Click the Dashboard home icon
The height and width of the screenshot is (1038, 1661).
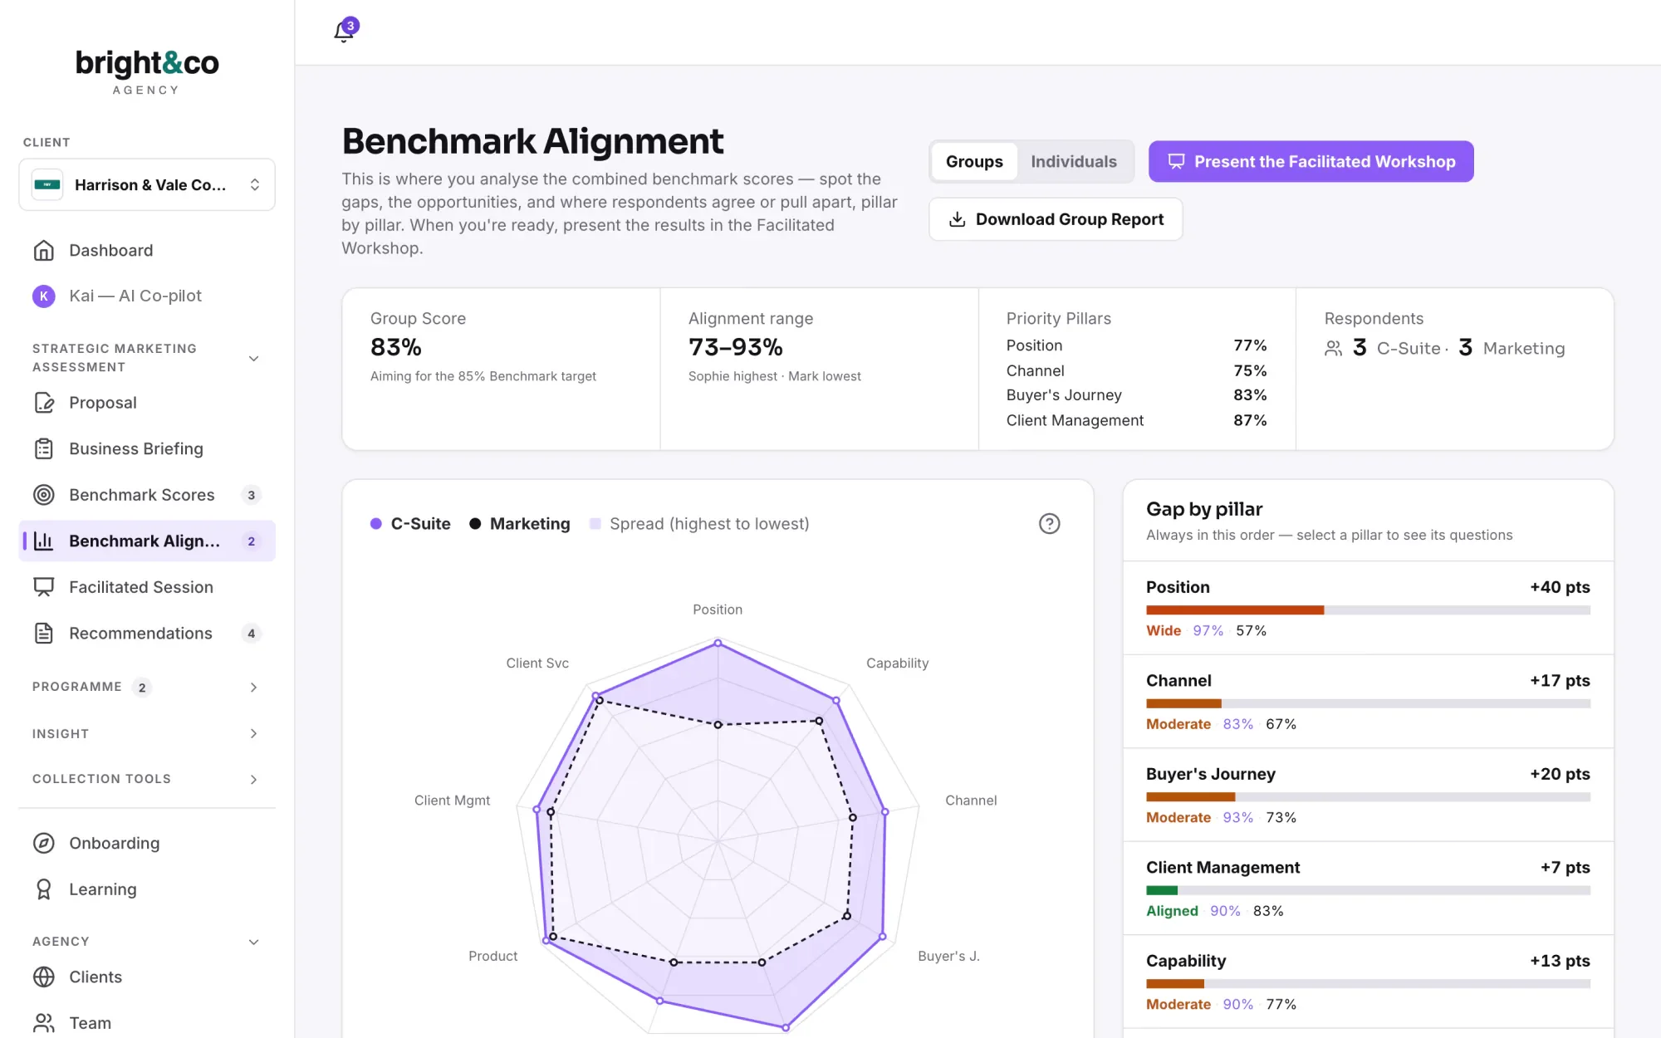click(x=43, y=250)
